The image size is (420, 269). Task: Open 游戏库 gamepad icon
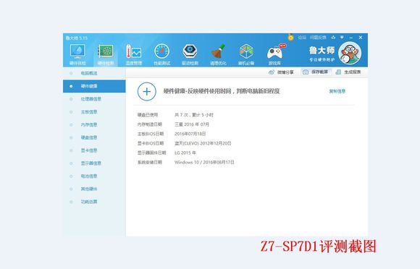(x=275, y=52)
